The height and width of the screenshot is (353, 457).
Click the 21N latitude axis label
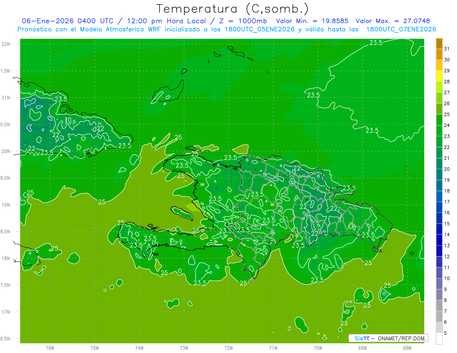tap(6, 97)
